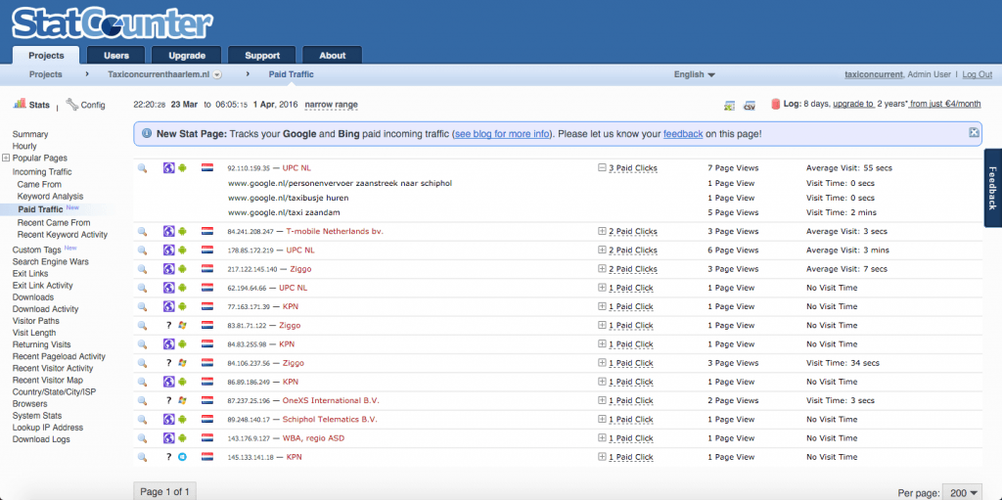Expand paid click for Schiphol Telematics row

pyautogui.click(x=602, y=420)
